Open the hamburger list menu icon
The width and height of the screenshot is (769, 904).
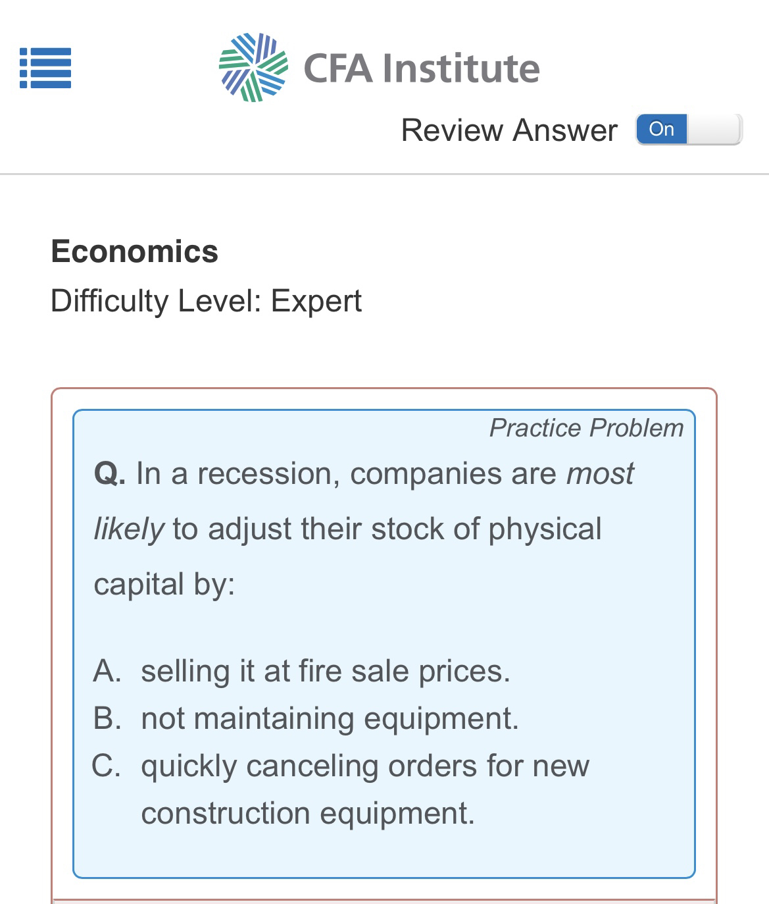(x=45, y=68)
